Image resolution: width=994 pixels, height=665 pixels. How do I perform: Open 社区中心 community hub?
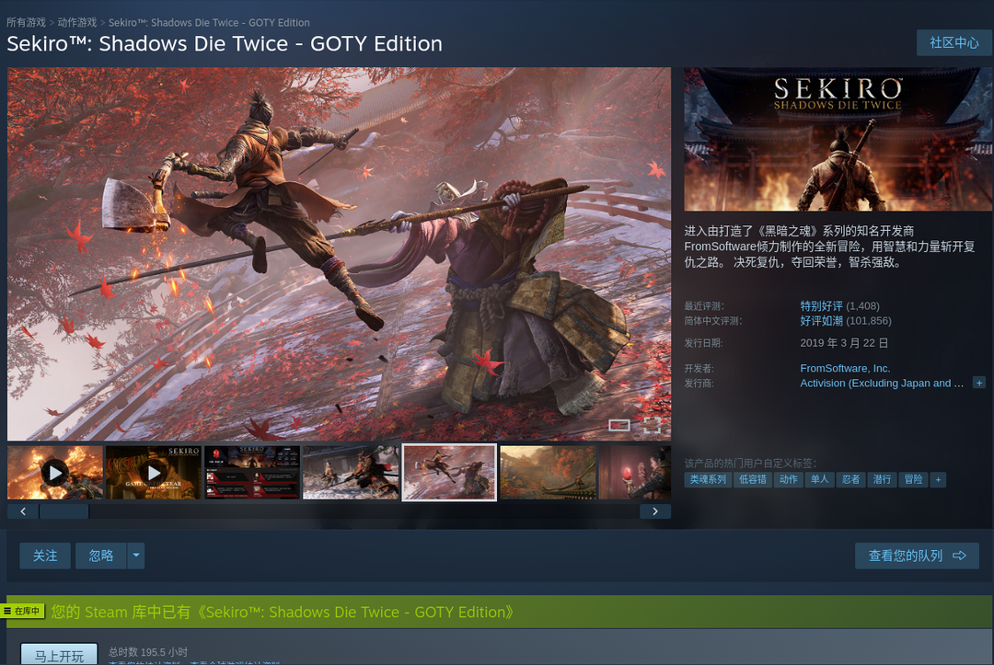954,42
